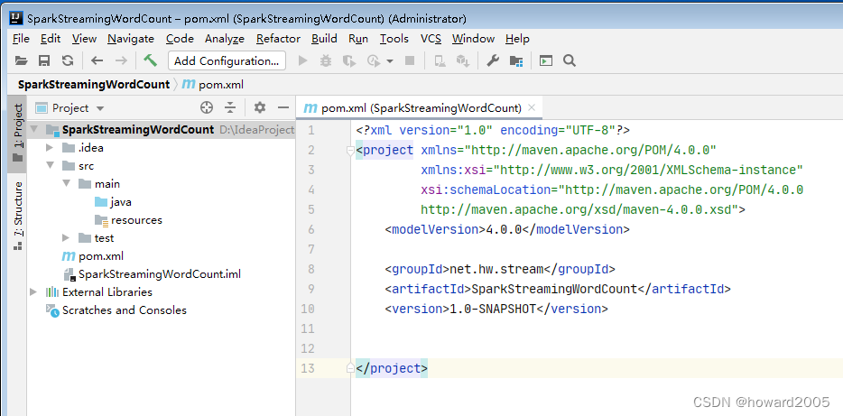Click the Add Configuration button

[x=227, y=61]
